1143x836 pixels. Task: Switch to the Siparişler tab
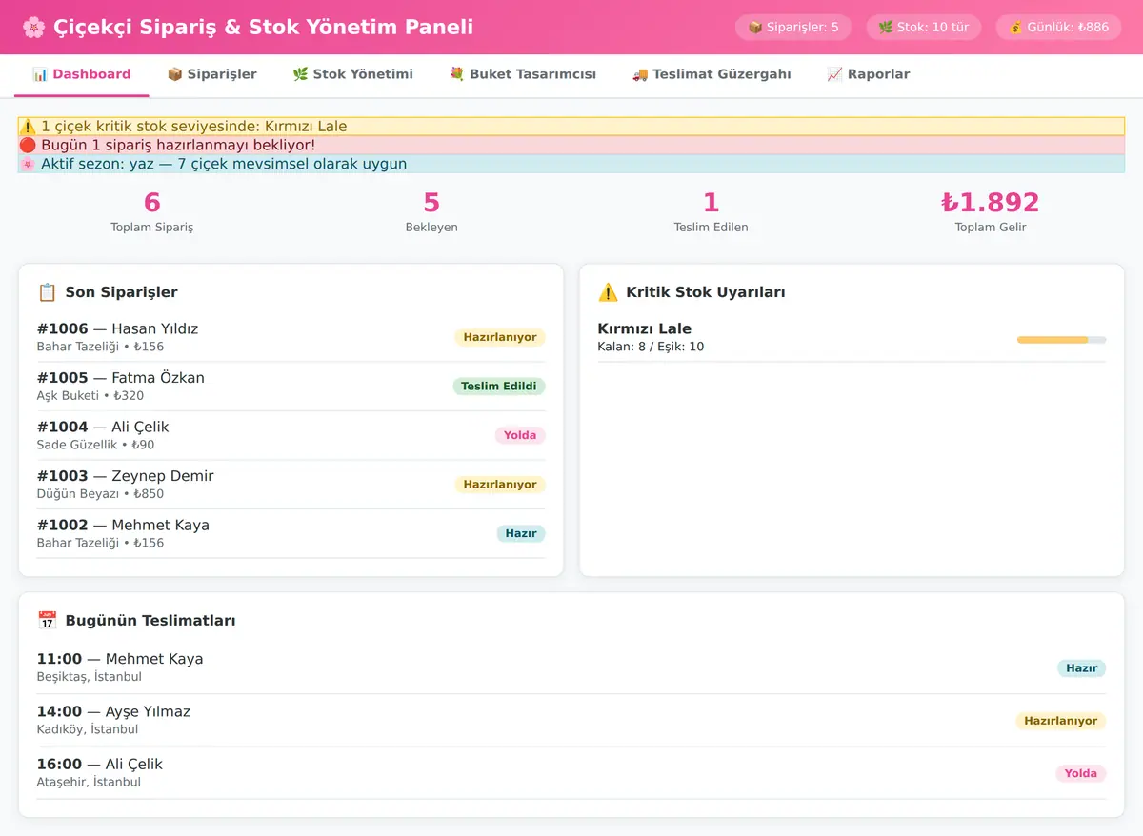tap(211, 74)
